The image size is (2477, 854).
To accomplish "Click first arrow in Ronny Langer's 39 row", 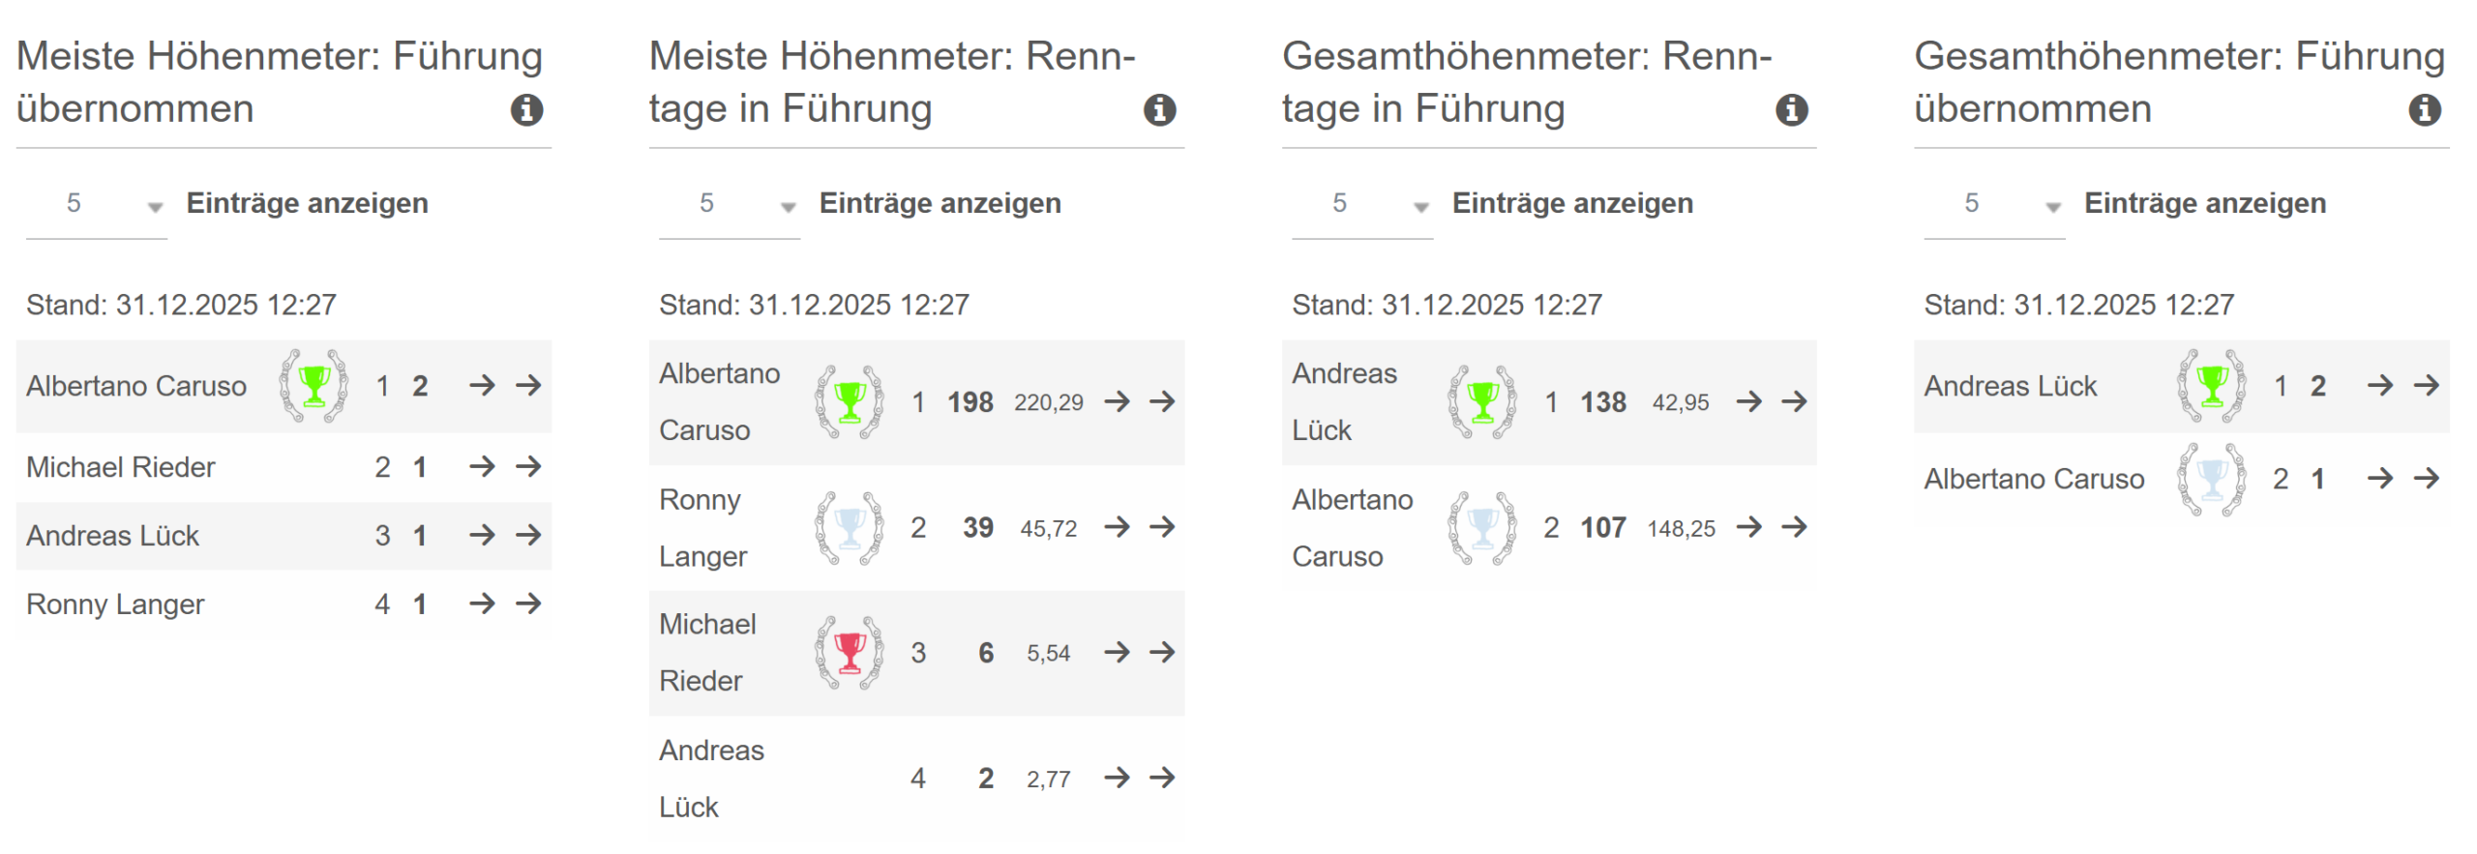I will click(x=1117, y=527).
